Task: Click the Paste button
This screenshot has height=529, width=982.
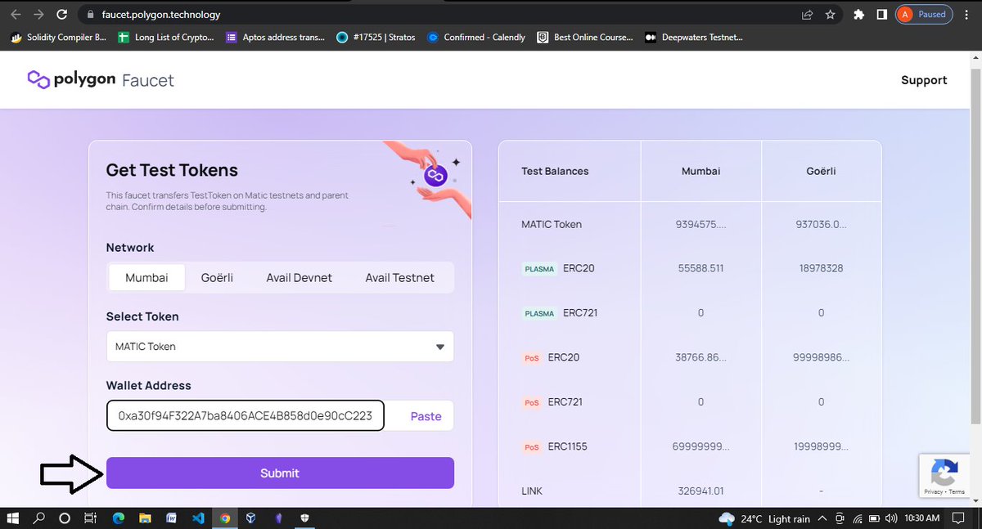Action: click(x=426, y=416)
